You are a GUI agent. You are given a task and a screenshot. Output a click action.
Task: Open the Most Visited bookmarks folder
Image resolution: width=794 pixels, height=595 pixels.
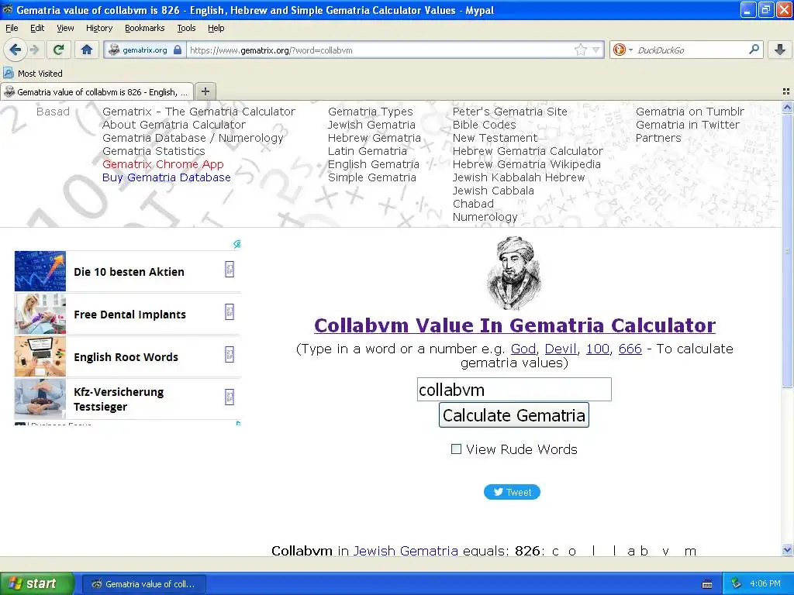pos(33,74)
